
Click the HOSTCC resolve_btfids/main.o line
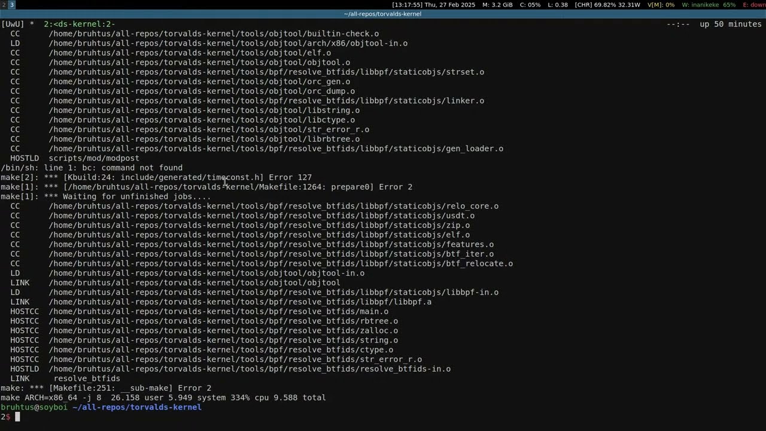click(x=199, y=311)
